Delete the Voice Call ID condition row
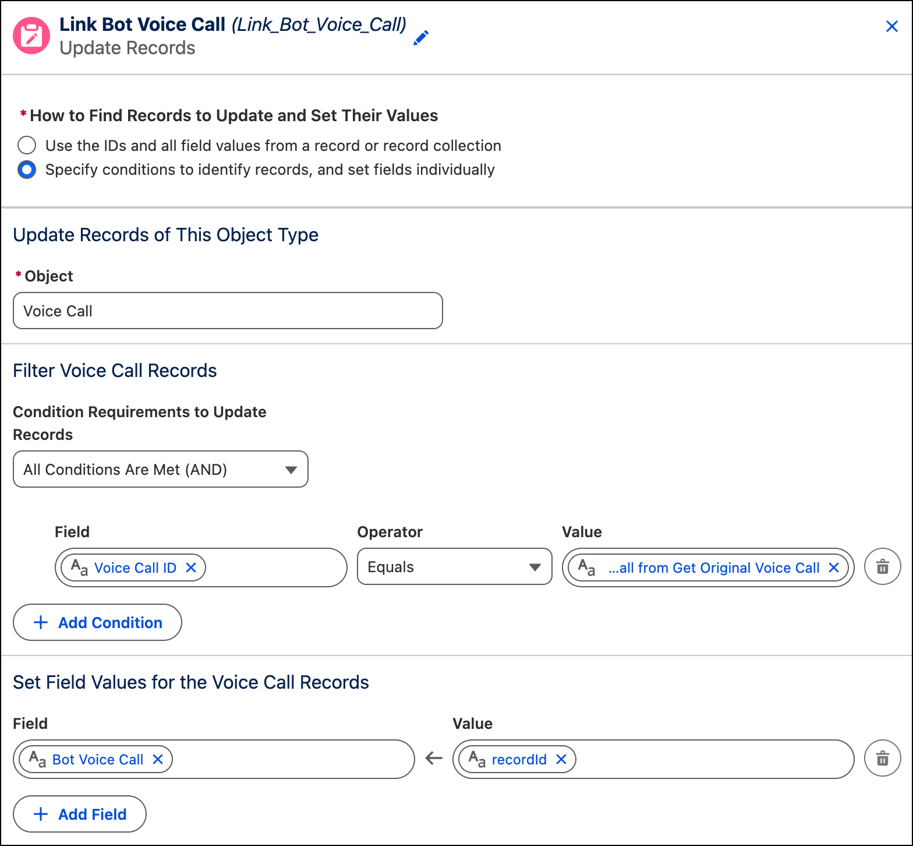This screenshot has width=913, height=846. (883, 566)
